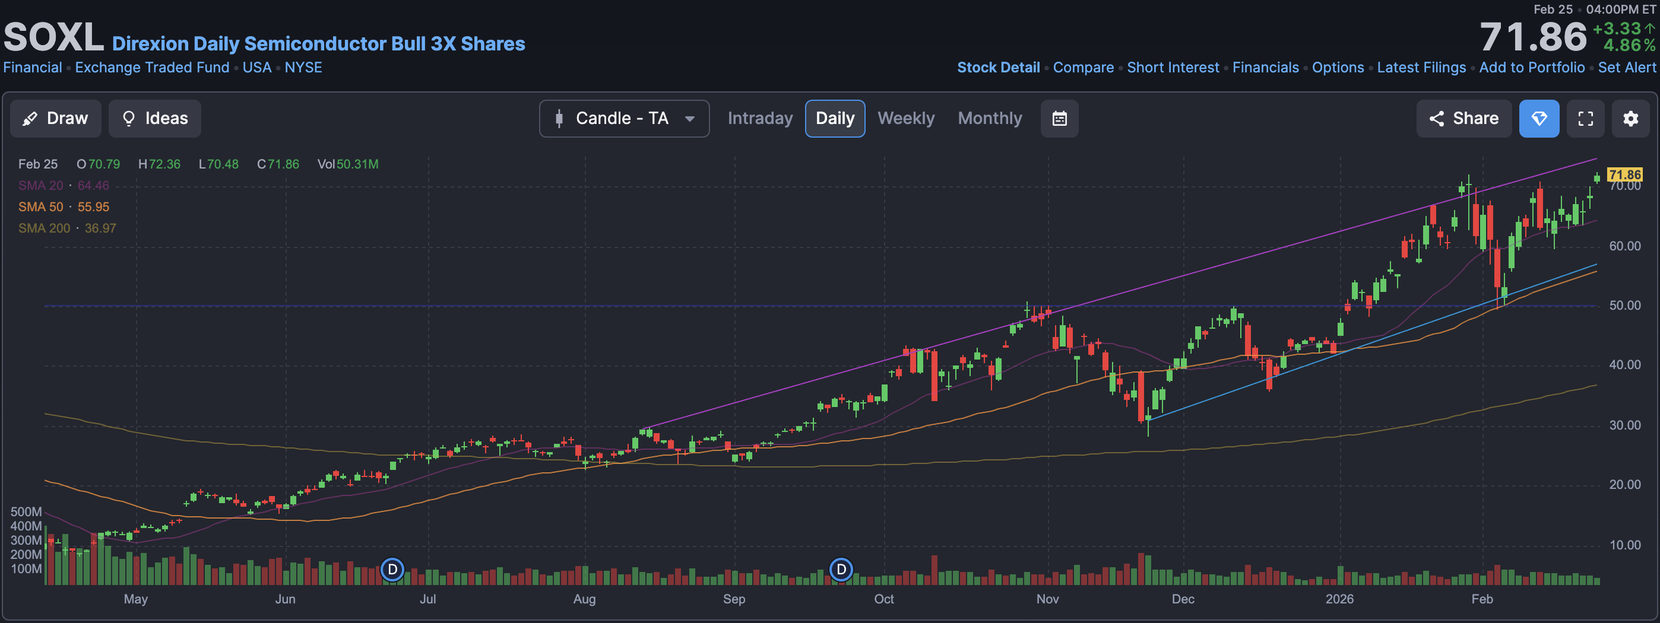Click the dividend D marker near July
Screen dimensions: 1660x623
point(392,570)
